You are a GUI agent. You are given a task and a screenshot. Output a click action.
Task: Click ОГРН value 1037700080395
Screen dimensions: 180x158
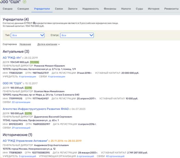41,153
